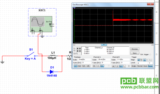Move cursor T1 right with arrow
The image size is (160, 94).
[x=80, y=48]
